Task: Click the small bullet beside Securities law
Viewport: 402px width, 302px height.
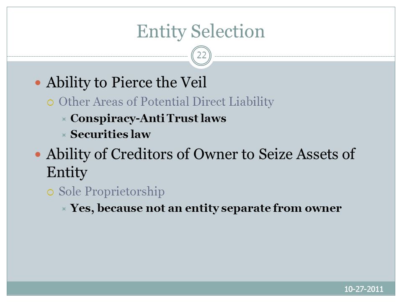Action: tap(64, 135)
